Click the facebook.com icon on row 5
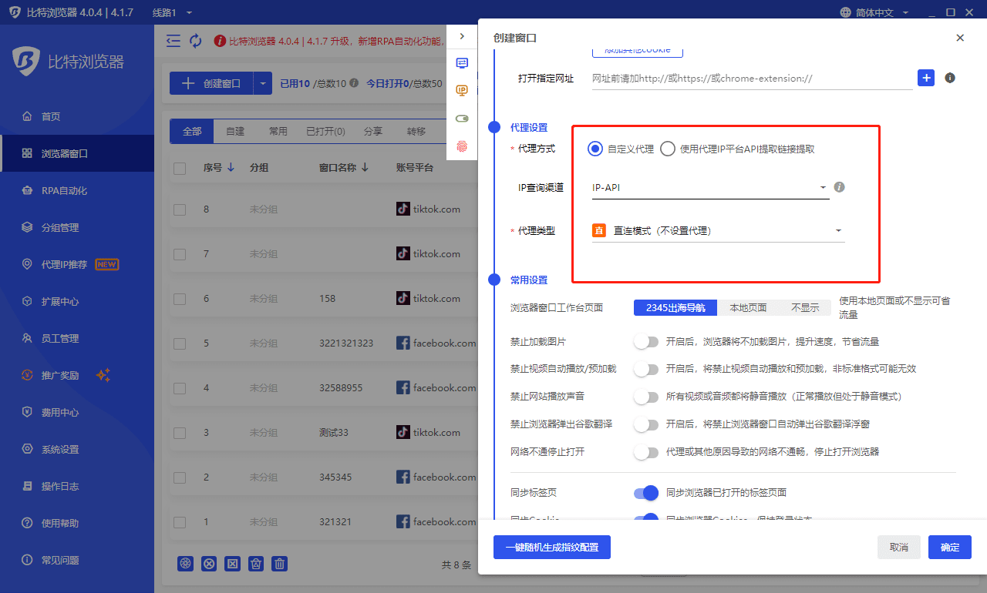 click(x=402, y=343)
